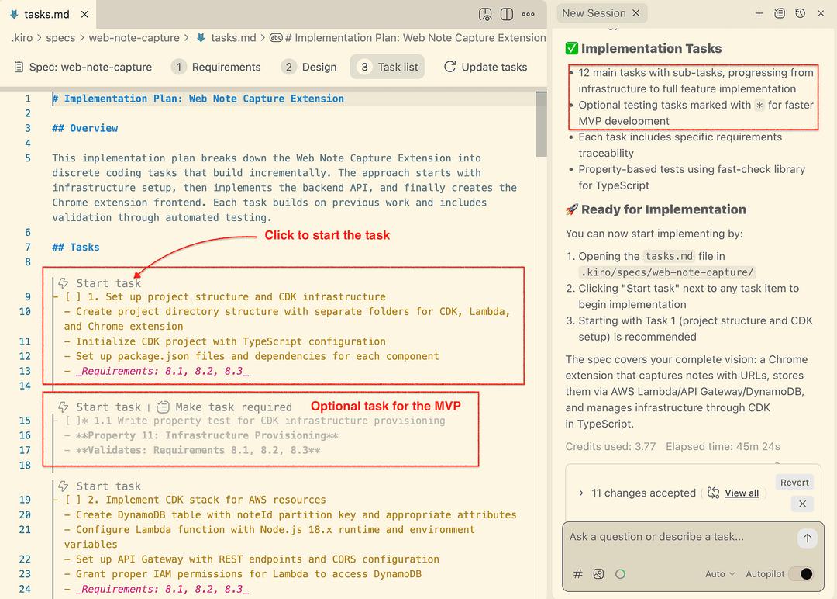The height and width of the screenshot is (599, 837).
Task: Click Set up API Gateway line
Action: pyautogui.click(x=251, y=559)
